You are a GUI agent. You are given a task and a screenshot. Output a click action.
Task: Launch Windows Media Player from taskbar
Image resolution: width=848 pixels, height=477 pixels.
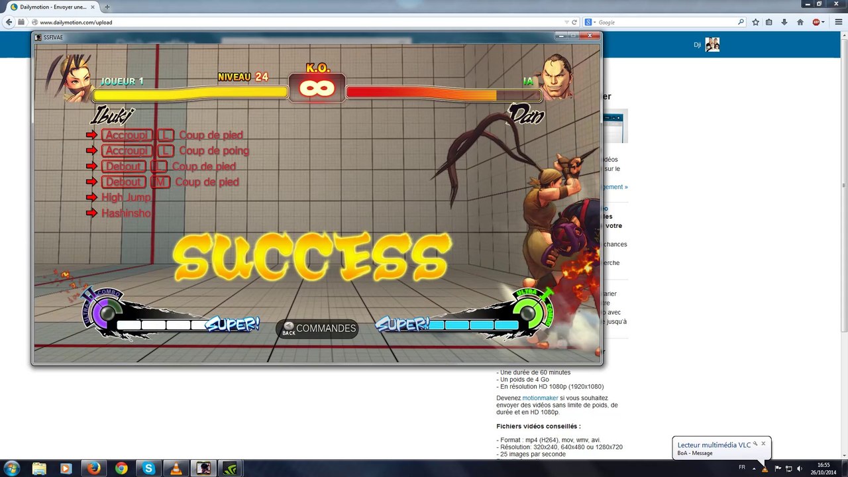66,468
